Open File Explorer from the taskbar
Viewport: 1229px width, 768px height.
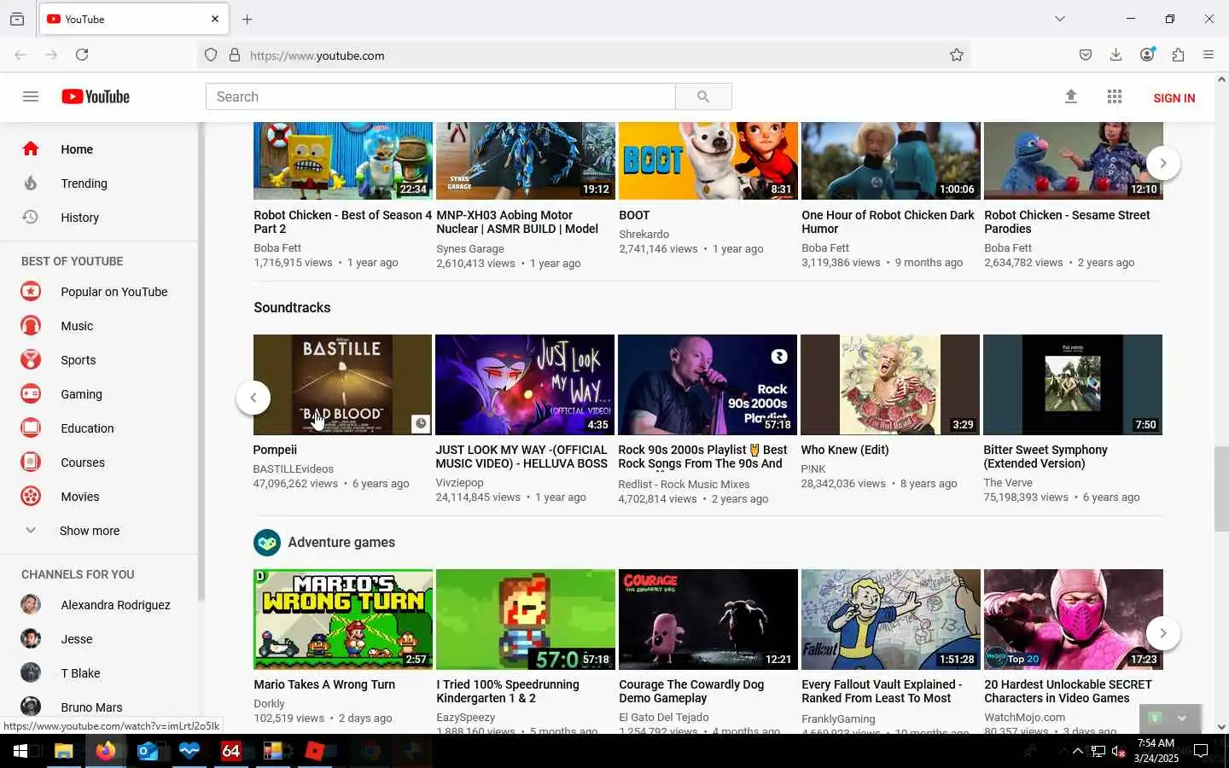tap(64, 751)
